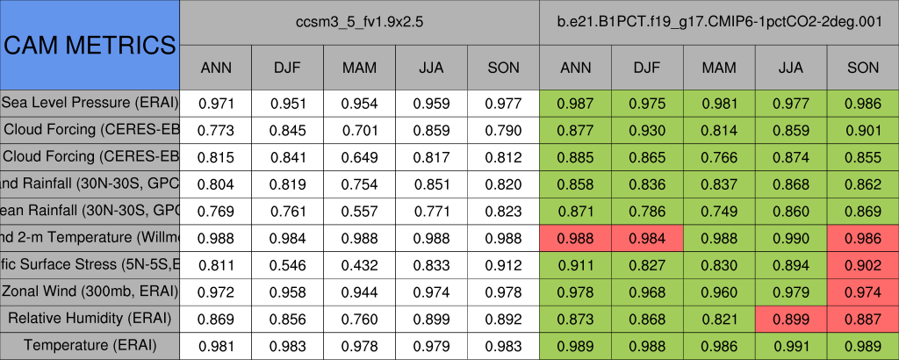This screenshot has width=899, height=360.
Task: Click the CAM METRICS header cell
Action: click(90, 45)
